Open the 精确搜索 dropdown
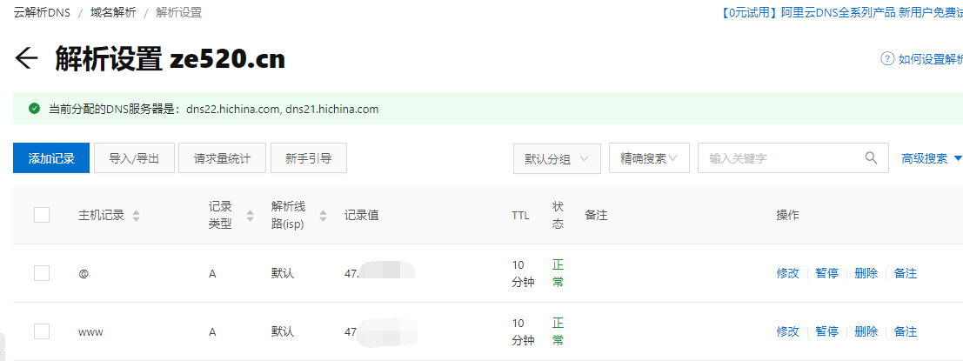The image size is (963, 361). pos(649,158)
